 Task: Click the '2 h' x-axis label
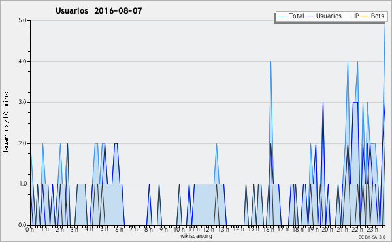59,230
